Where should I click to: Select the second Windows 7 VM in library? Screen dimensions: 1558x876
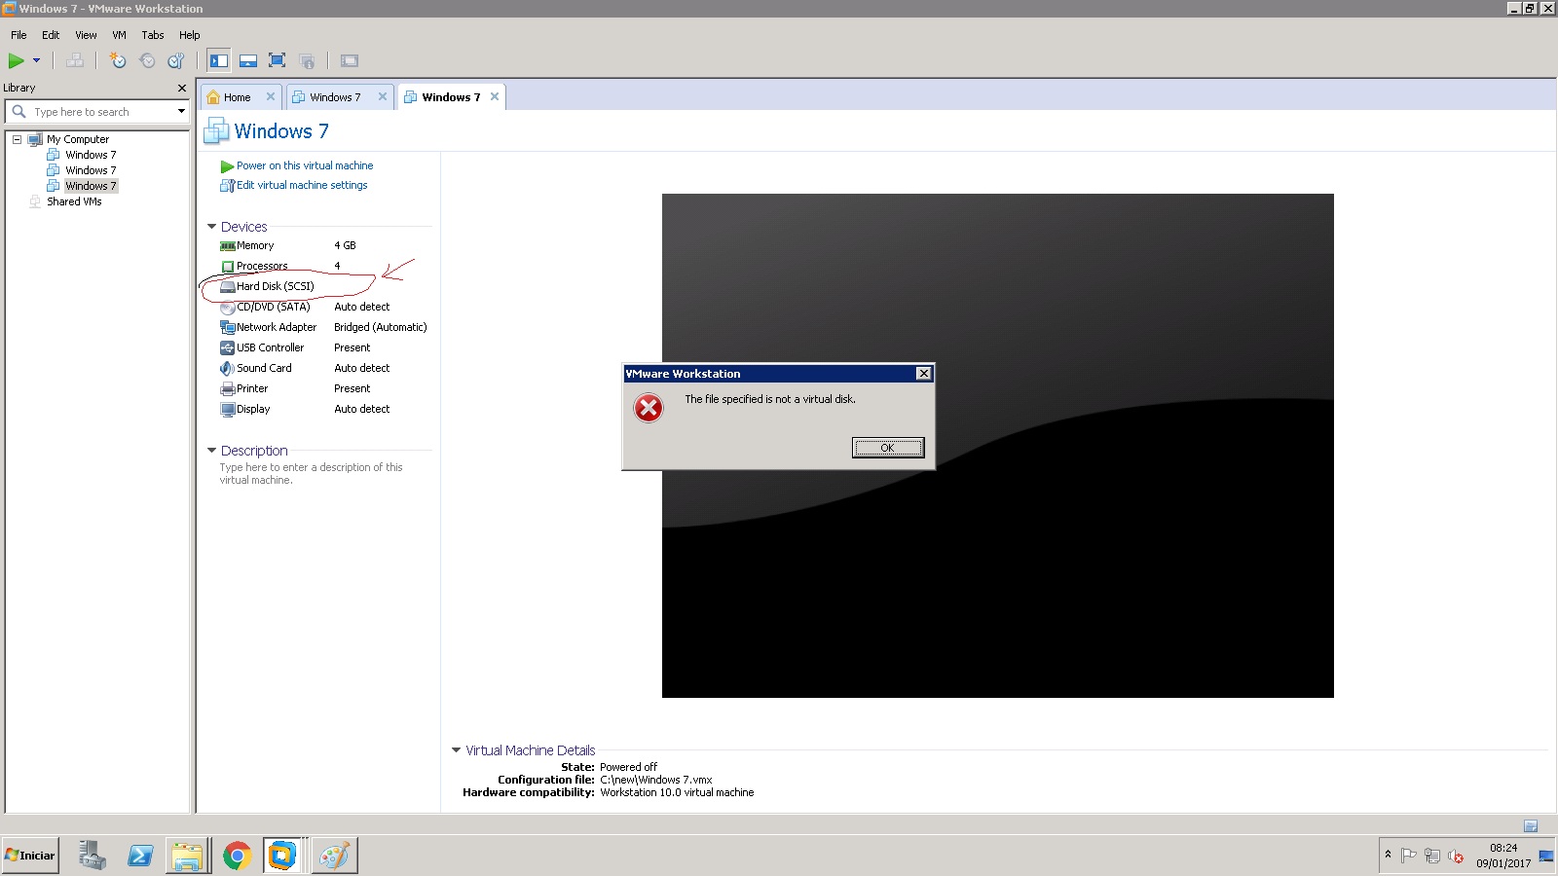pos(91,170)
